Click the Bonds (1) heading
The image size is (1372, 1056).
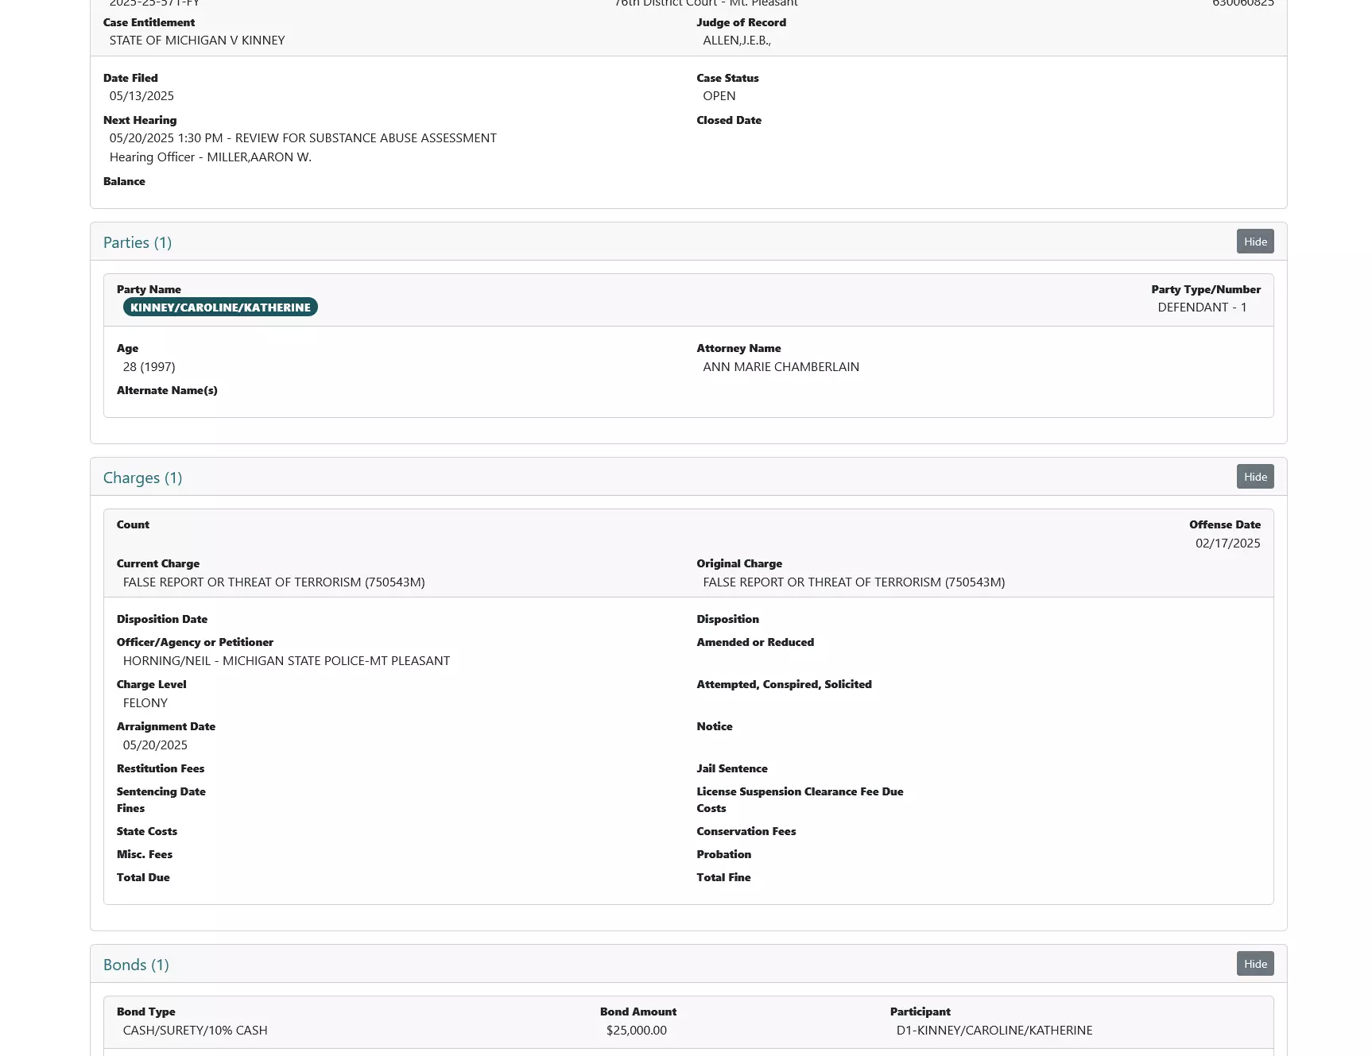[136, 965]
